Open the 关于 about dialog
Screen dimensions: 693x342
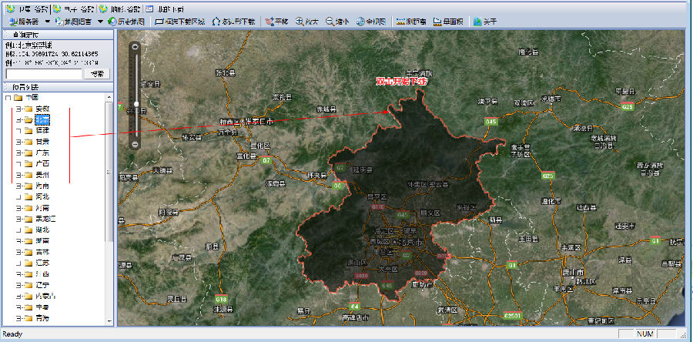pos(485,21)
